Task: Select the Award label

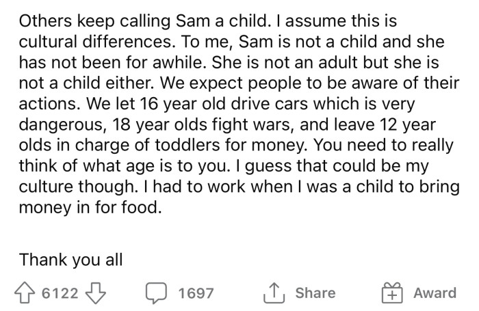Action: [435, 293]
